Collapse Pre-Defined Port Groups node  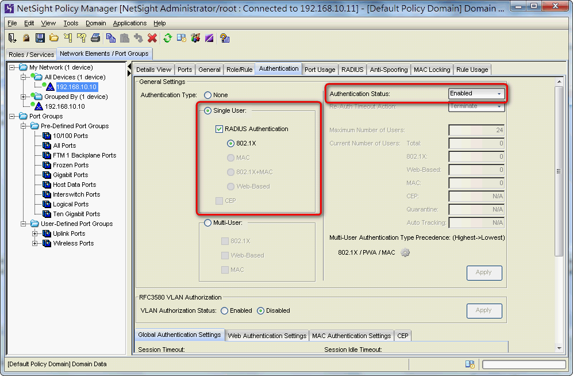(x=24, y=126)
